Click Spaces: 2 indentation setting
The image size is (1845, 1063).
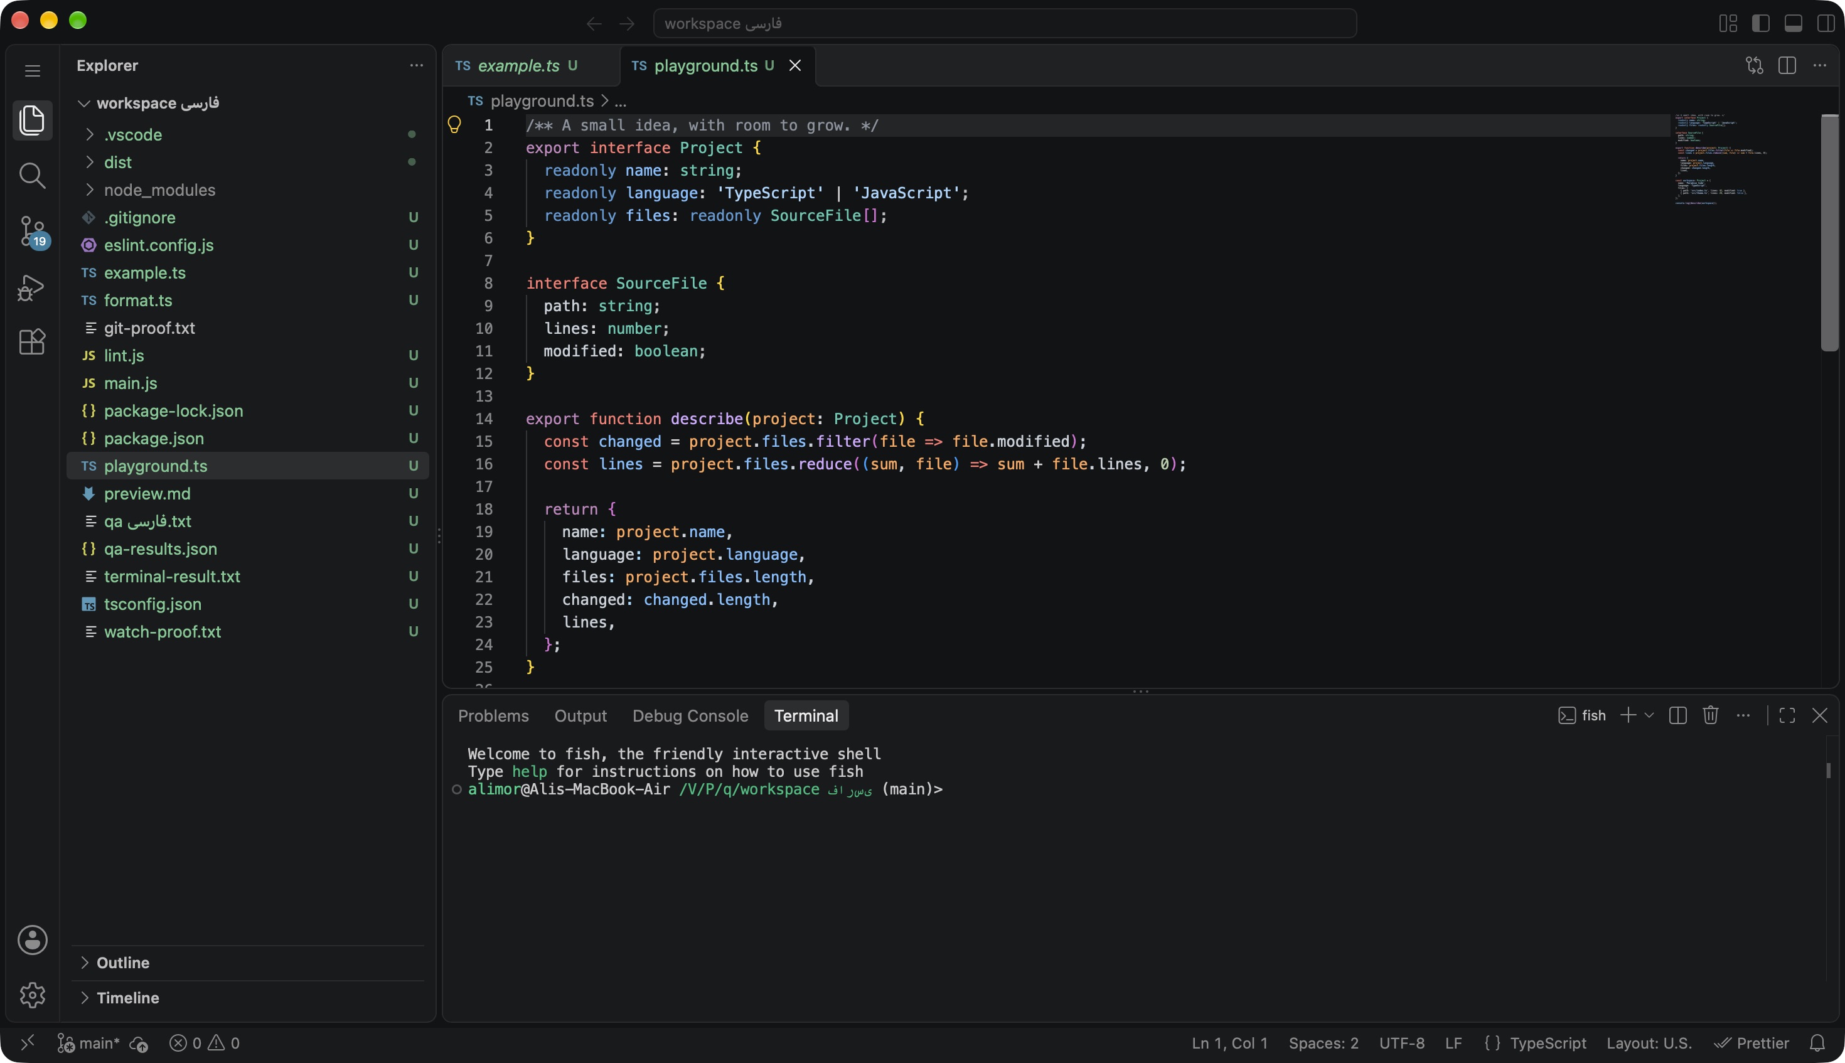click(x=1323, y=1044)
